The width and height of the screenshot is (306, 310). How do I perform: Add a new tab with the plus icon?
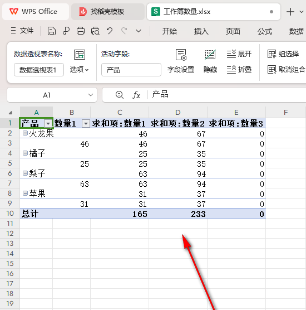pyautogui.click(x=290, y=12)
